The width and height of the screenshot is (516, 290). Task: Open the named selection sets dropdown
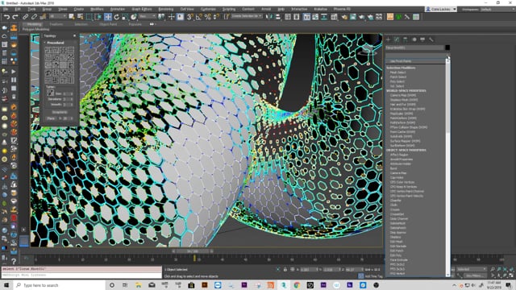(x=247, y=16)
